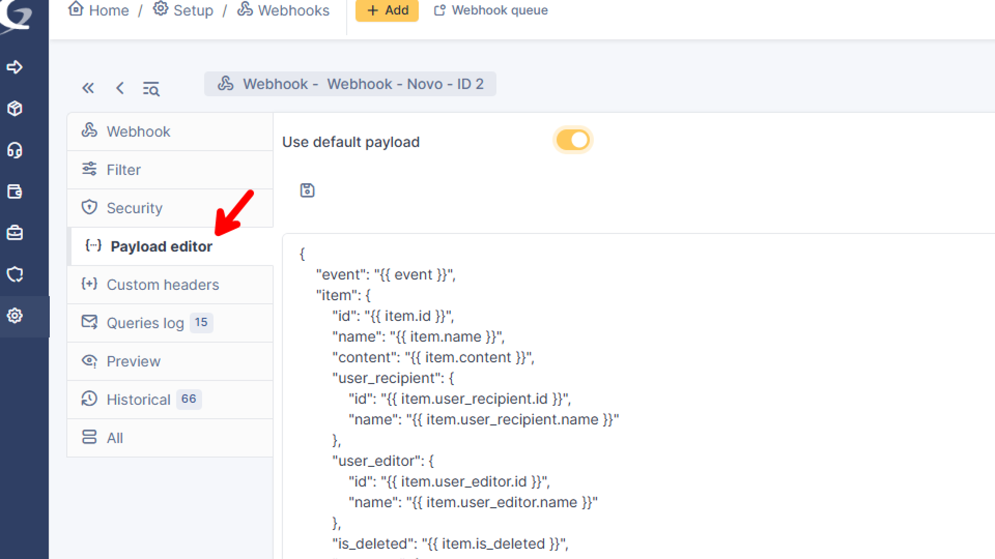Open the Historical tab
995x559 pixels.
coord(138,400)
